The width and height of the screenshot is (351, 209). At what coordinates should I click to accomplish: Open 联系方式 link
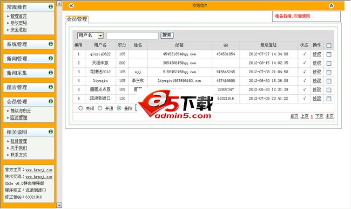point(18,155)
